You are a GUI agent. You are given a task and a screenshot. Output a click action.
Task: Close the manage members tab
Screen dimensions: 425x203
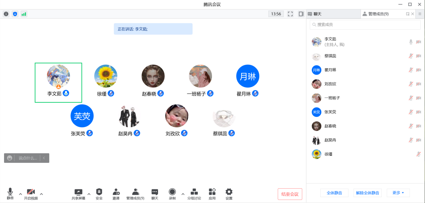coord(413,14)
